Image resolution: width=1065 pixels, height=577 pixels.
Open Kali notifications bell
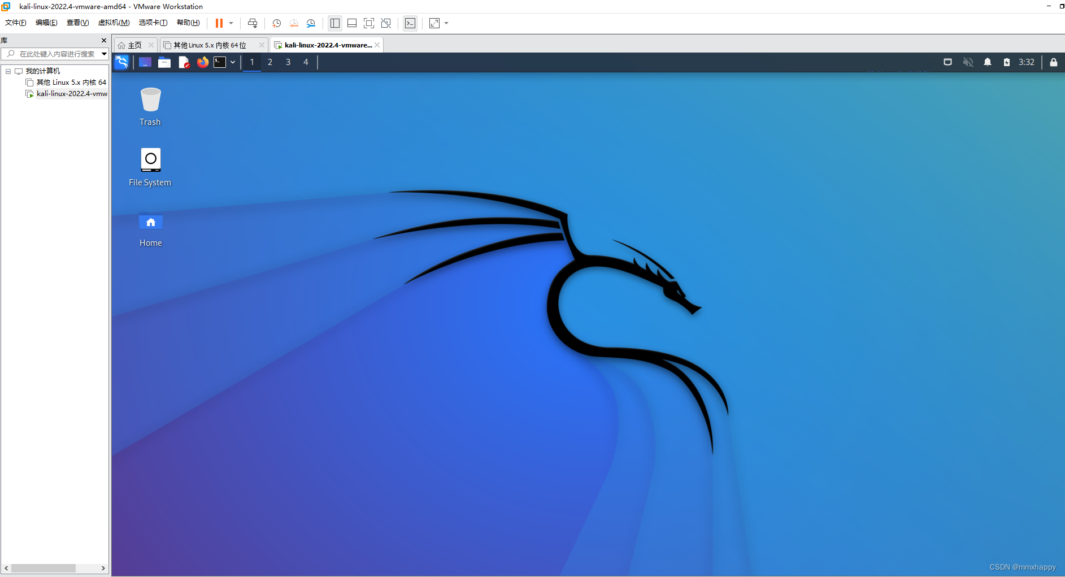pyautogui.click(x=988, y=62)
